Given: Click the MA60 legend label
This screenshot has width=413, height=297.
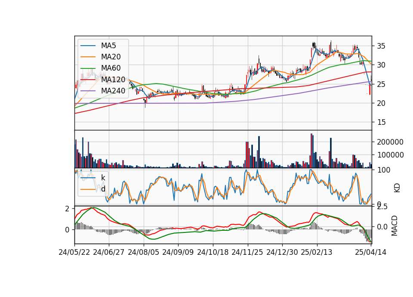Looking at the screenshot, I should (x=111, y=68).
